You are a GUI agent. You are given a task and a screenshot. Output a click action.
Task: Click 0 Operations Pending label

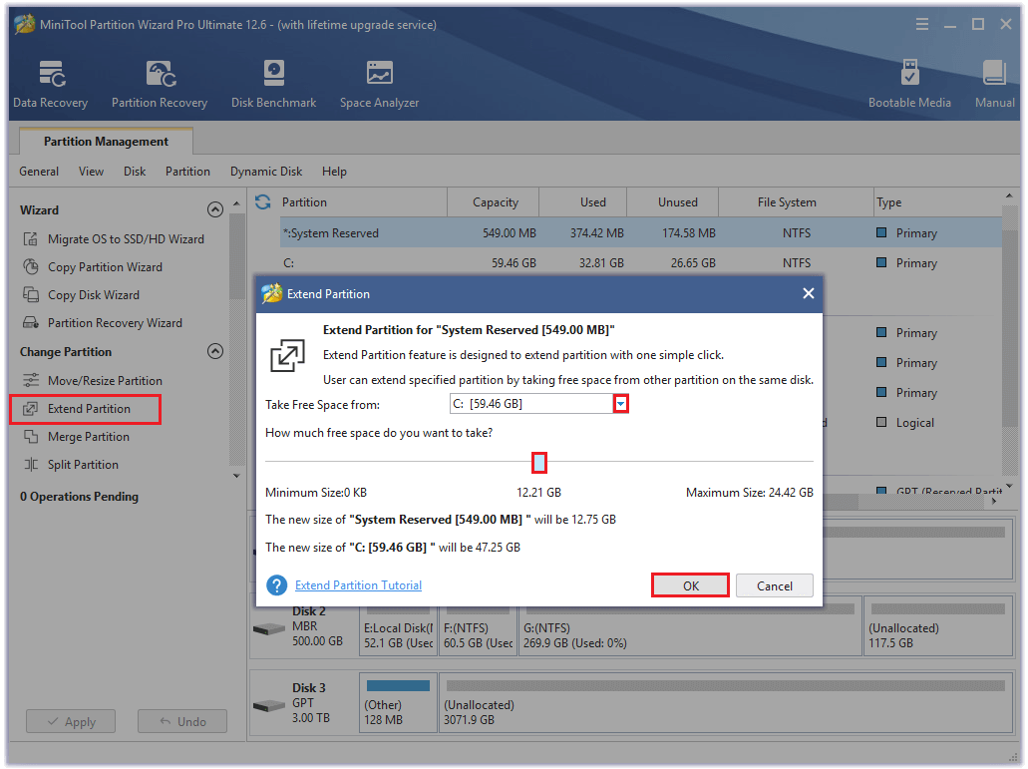pyautogui.click(x=80, y=497)
